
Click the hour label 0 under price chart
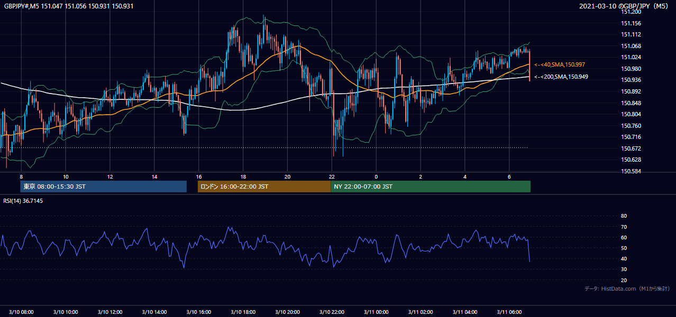click(376, 176)
